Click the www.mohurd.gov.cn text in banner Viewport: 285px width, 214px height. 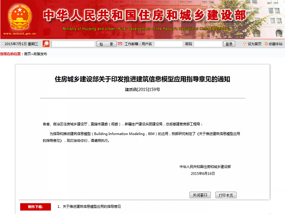(20, 34)
